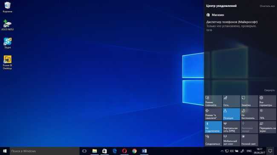Show hidden tray icons with chevron arrow
Screen dimensions: 277x155
tap(222, 151)
